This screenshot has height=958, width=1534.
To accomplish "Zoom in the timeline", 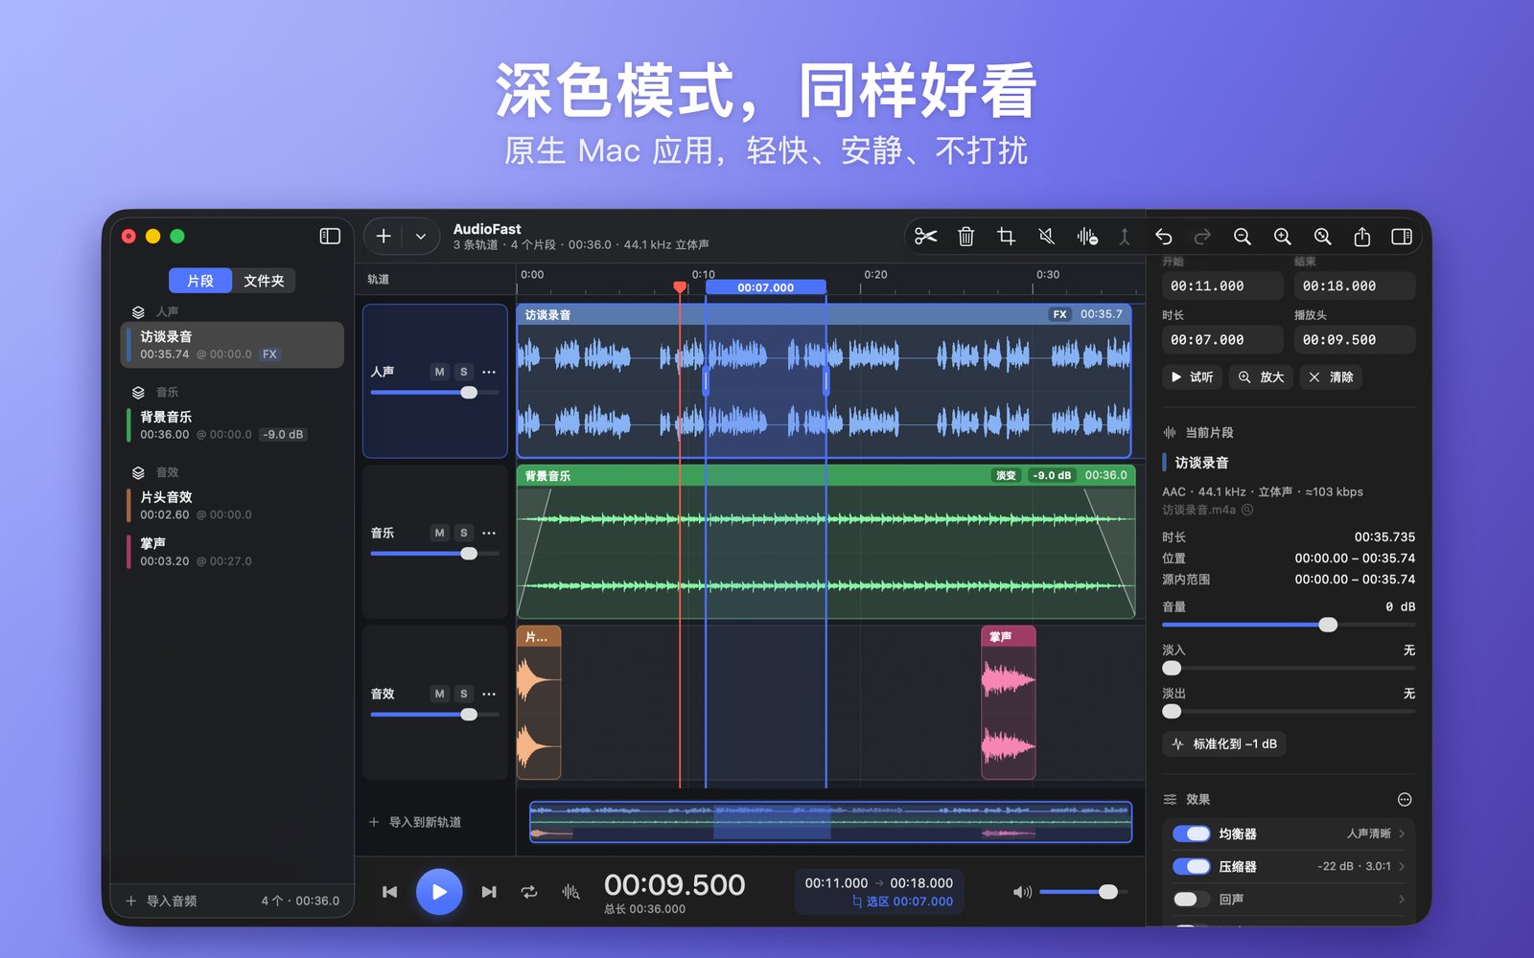I will [x=1282, y=237].
